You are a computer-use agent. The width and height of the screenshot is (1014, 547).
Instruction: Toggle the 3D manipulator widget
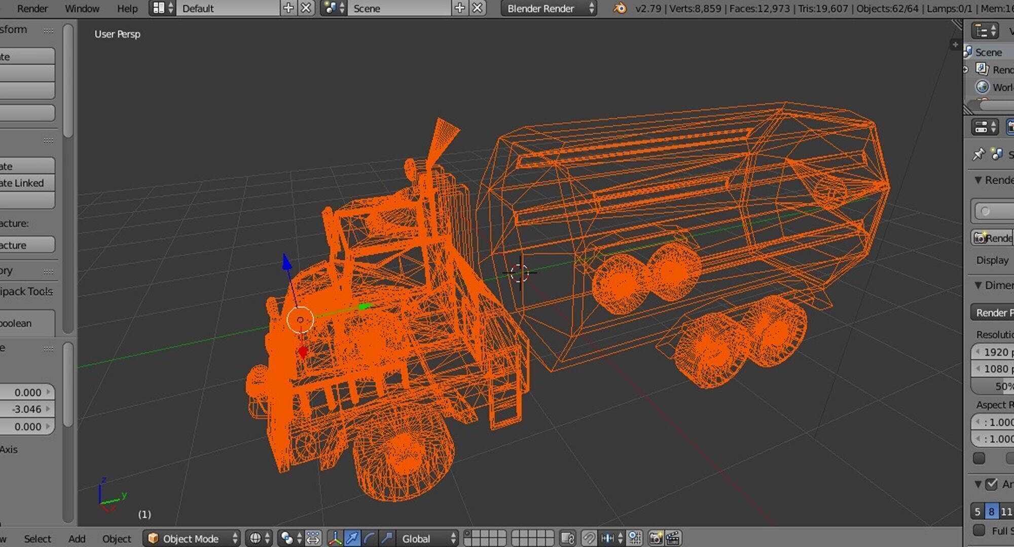(x=335, y=538)
